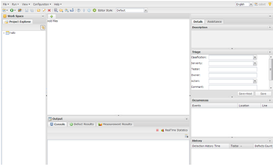273x167 pixels.
Task: Collapse the Triage section
Action: pos(270,52)
